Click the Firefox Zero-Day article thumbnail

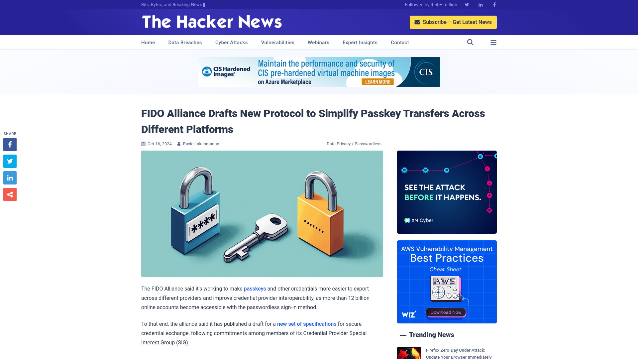pyautogui.click(x=409, y=353)
